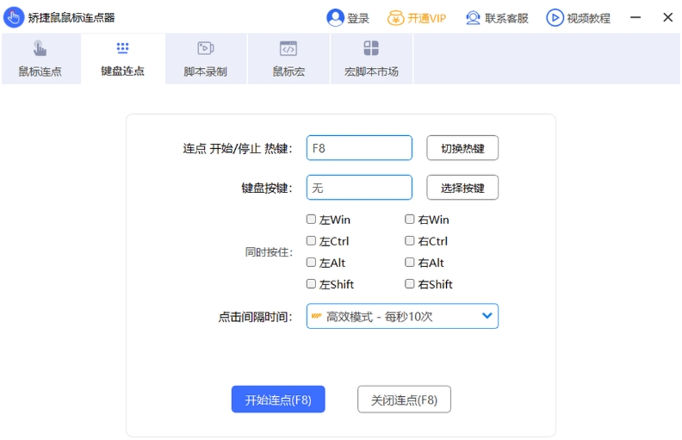Image resolution: width=682 pixels, height=440 pixels.
Task: Switch to the 鼠标连点 tab
Action: [x=40, y=59]
